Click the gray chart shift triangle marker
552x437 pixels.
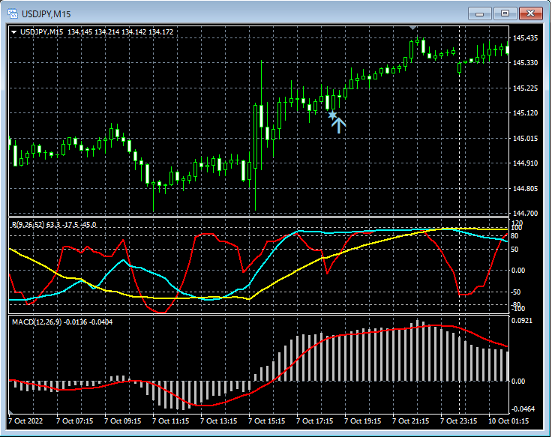[x=412, y=28]
